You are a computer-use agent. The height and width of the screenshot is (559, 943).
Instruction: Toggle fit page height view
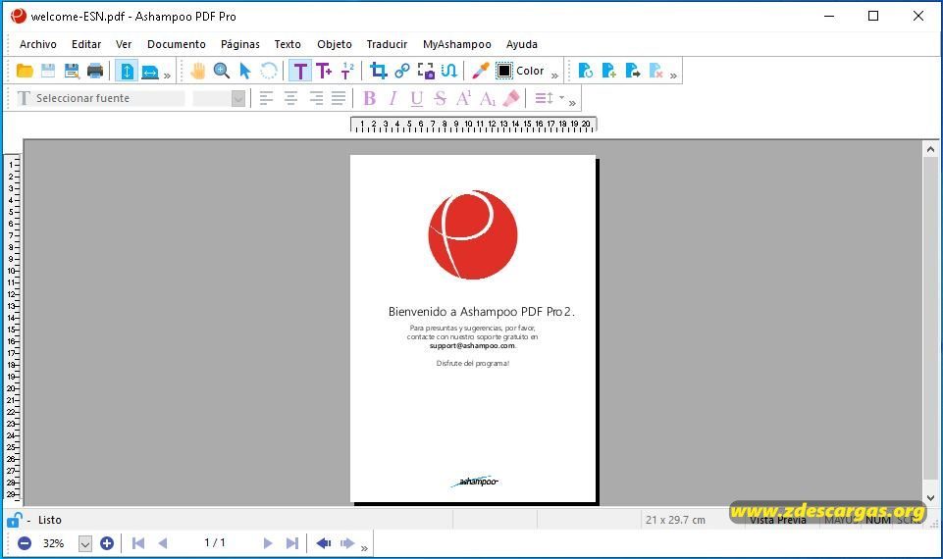pyautogui.click(x=127, y=71)
